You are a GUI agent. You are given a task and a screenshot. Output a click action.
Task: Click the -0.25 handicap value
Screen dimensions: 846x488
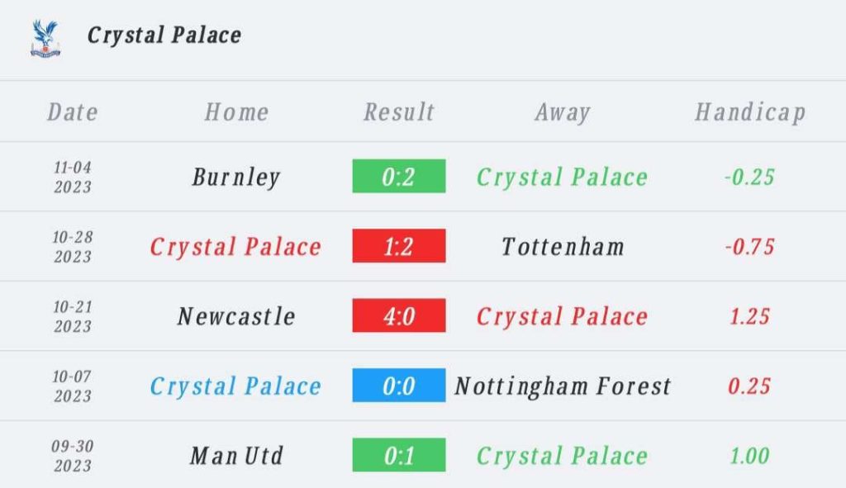pos(749,177)
